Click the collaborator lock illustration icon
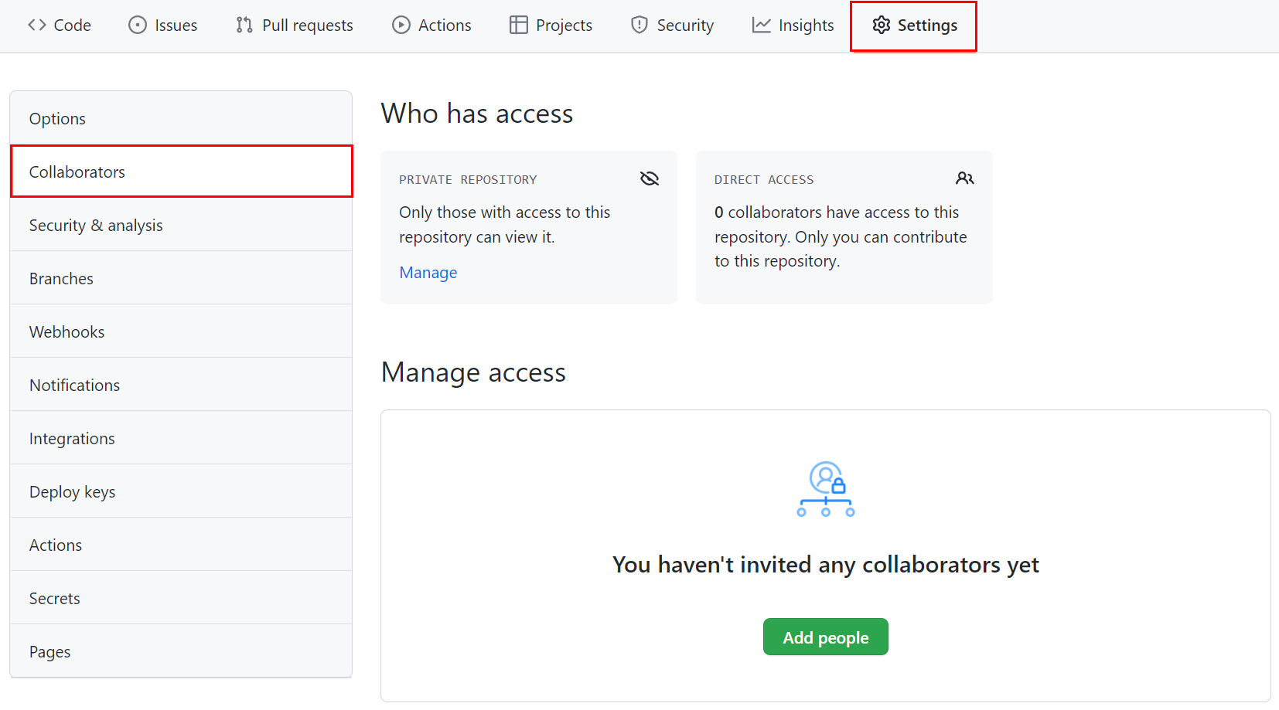 tap(826, 489)
